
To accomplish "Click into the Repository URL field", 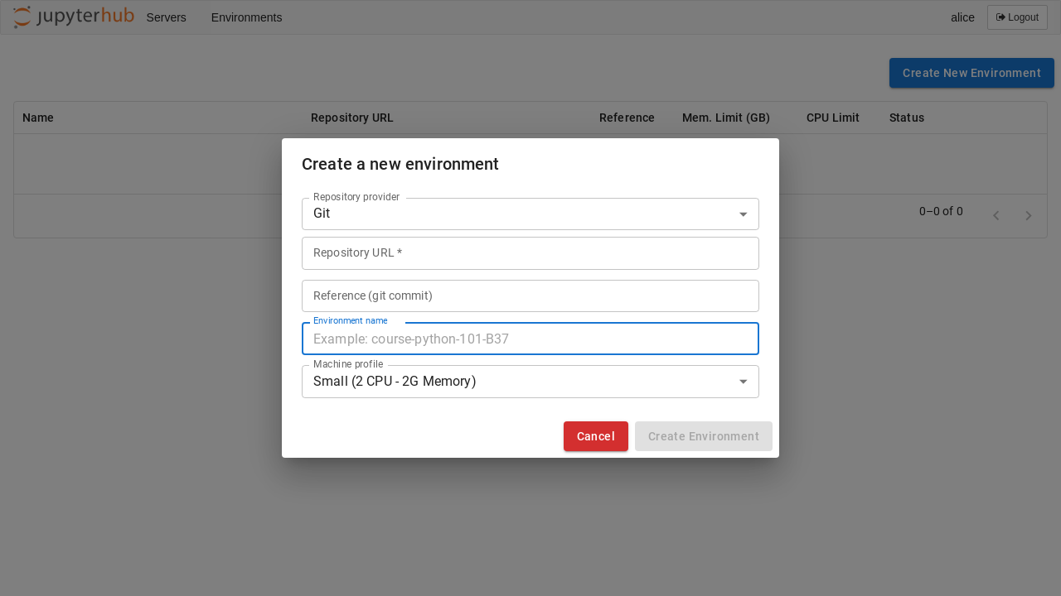I will point(530,253).
